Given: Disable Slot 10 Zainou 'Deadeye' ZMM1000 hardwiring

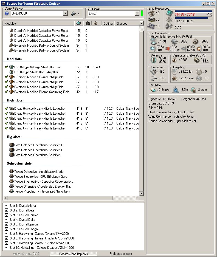Looking at the screenshot, I should pos(7,247).
